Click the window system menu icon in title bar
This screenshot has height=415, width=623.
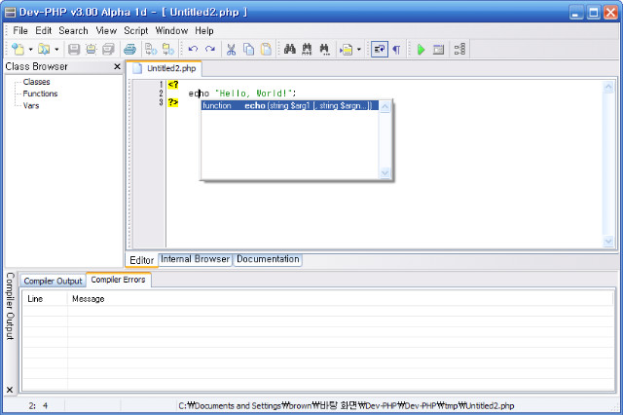[11, 13]
